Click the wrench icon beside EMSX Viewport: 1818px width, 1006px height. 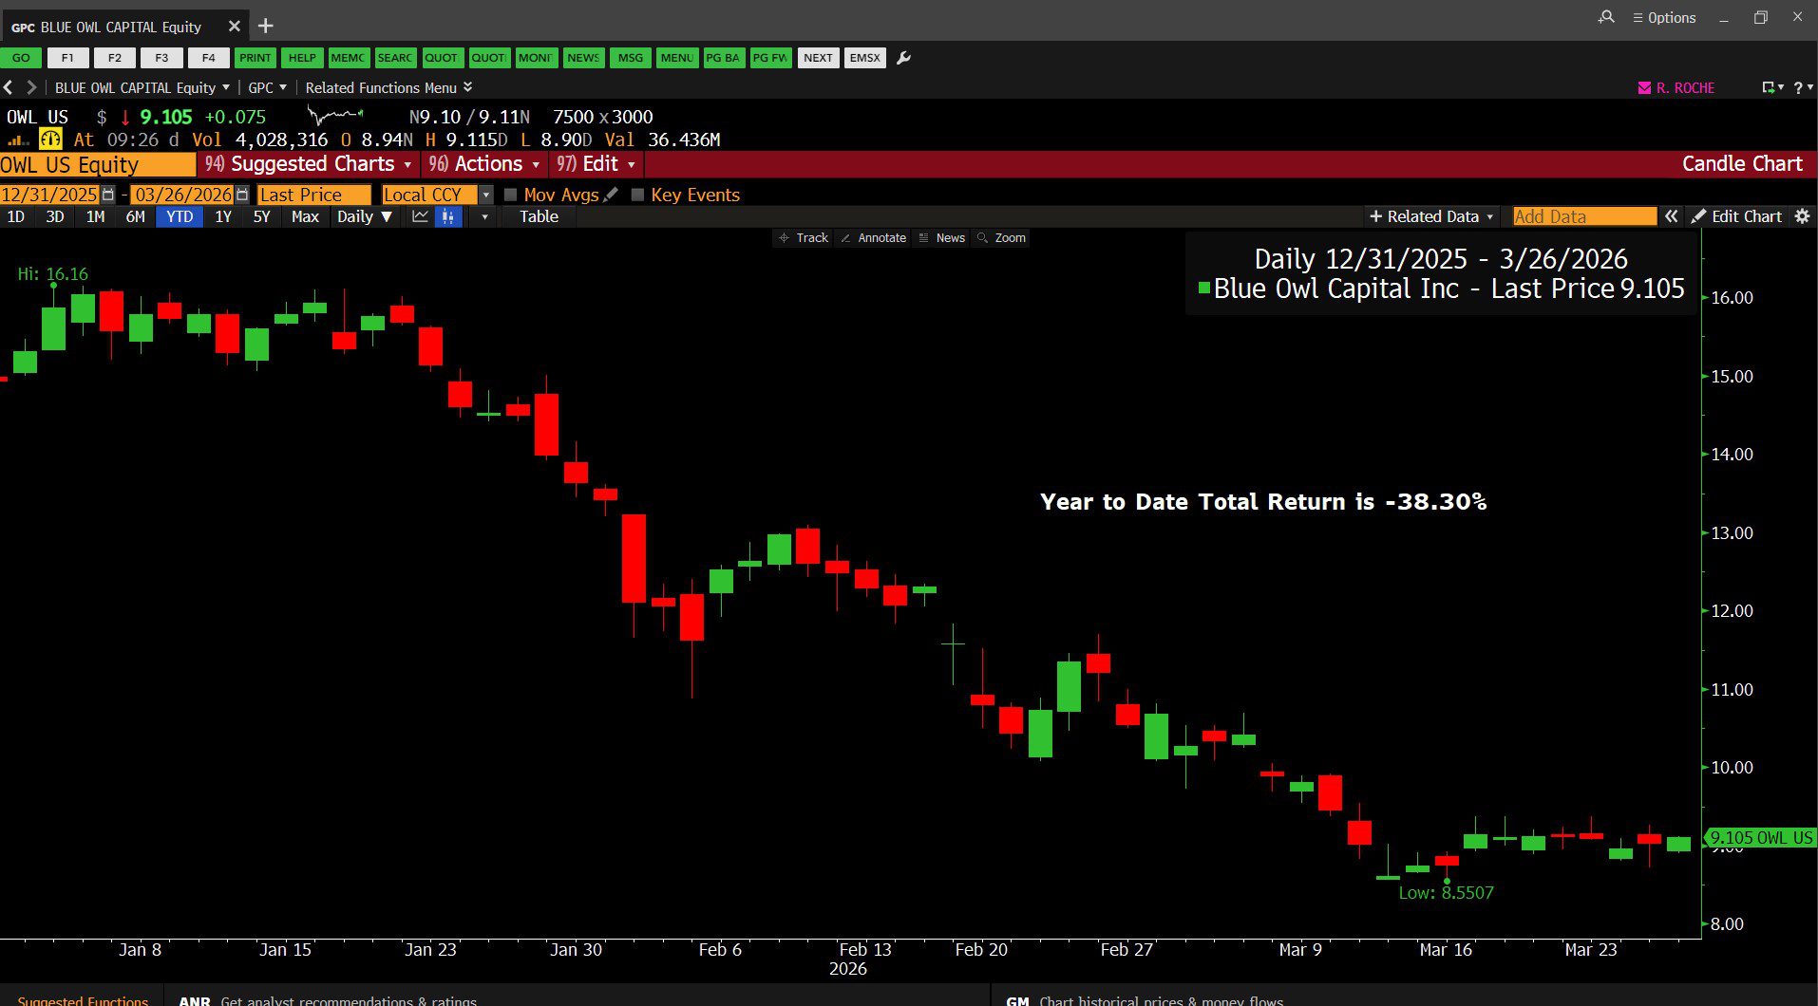[x=903, y=58]
